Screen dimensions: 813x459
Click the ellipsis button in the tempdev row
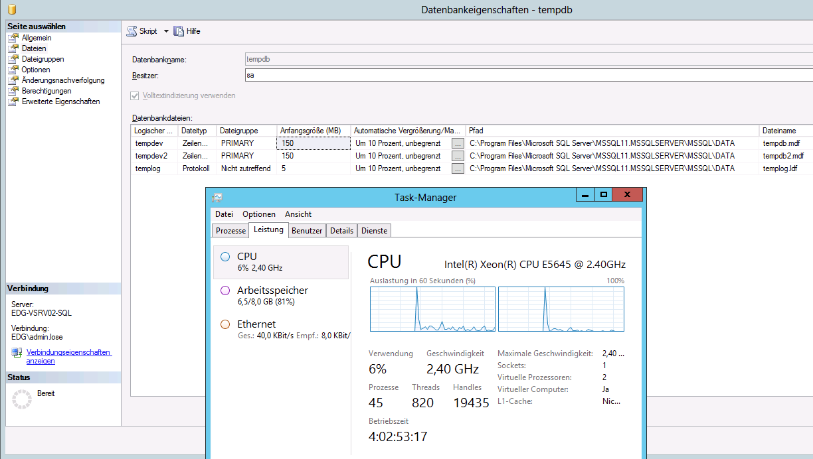(x=458, y=143)
